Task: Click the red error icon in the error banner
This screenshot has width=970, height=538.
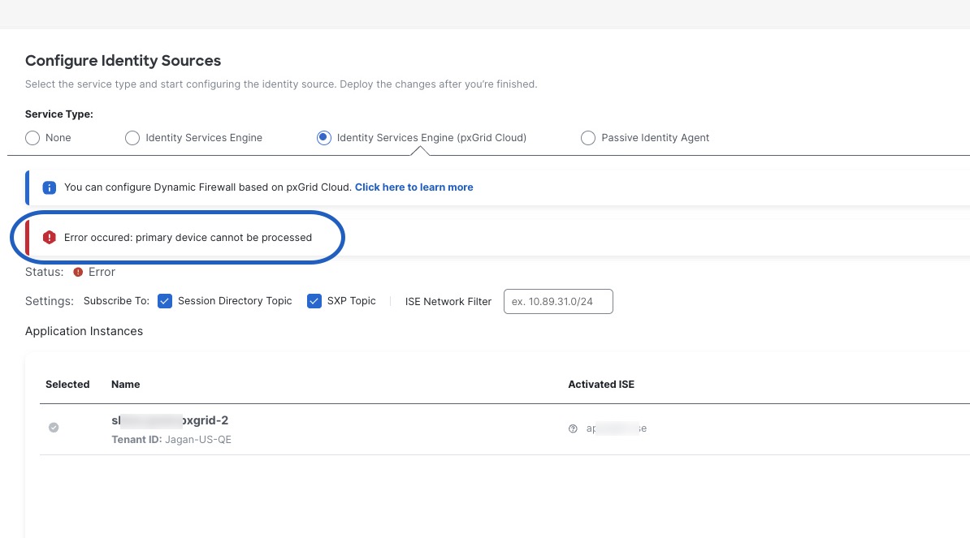Action: (49, 238)
